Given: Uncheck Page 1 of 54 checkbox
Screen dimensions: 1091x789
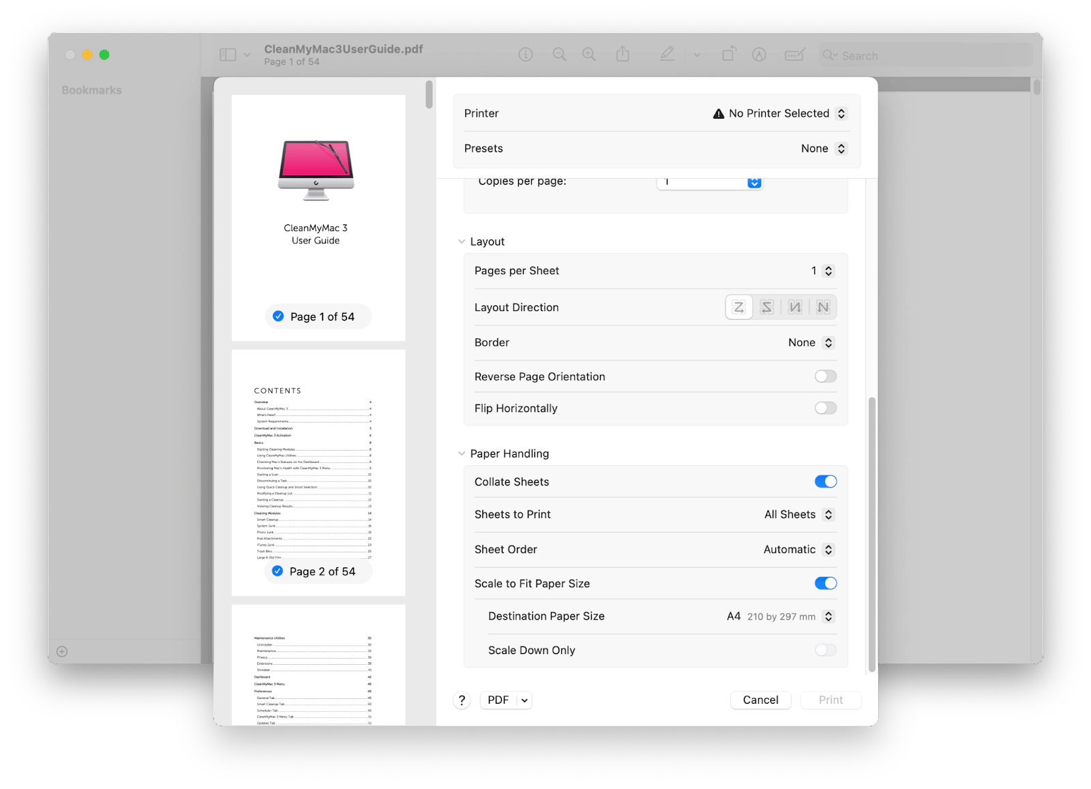Looking at the screenshot, I should [x=278, y=316].
